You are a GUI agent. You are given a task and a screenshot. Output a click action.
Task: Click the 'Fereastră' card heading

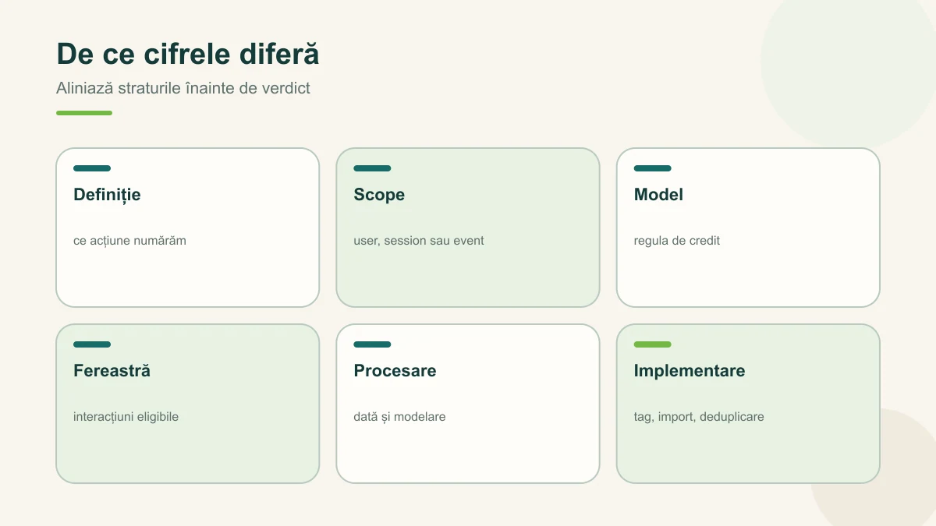(112, 371)
